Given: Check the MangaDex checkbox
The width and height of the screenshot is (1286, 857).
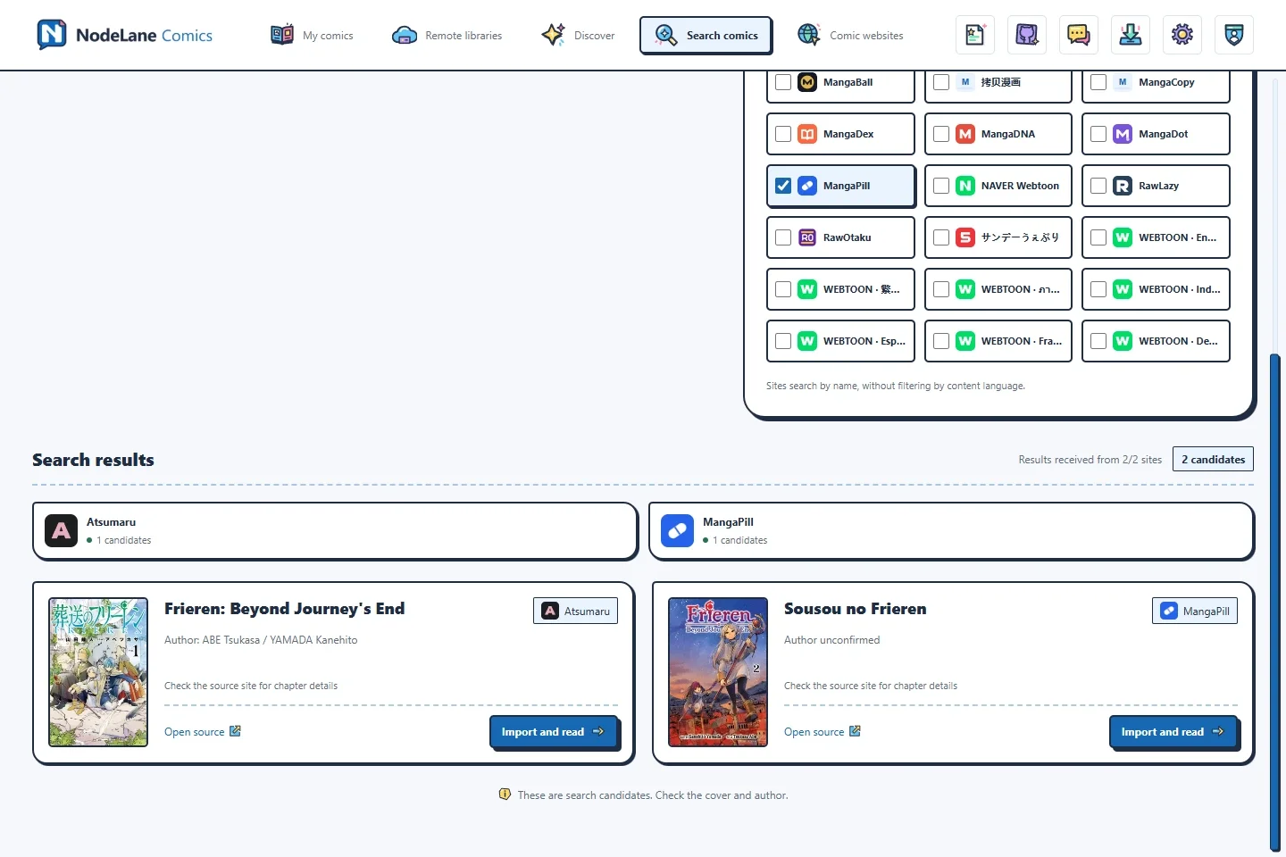Looking at the screenshot, I should pos(783,134).
